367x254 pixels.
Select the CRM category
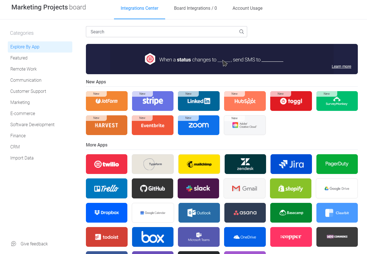[40, 147]
